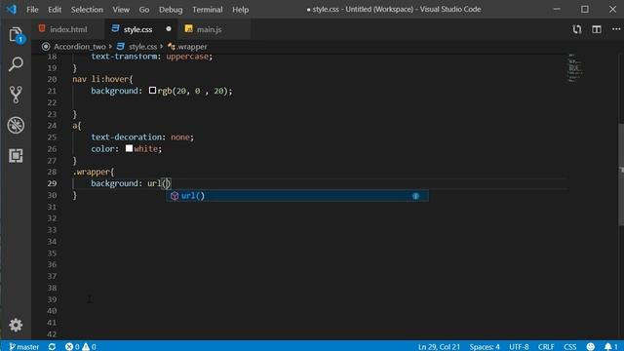Open the Manage gear menu
This screenshot has width=624, height=351.
tap(16, 325)
